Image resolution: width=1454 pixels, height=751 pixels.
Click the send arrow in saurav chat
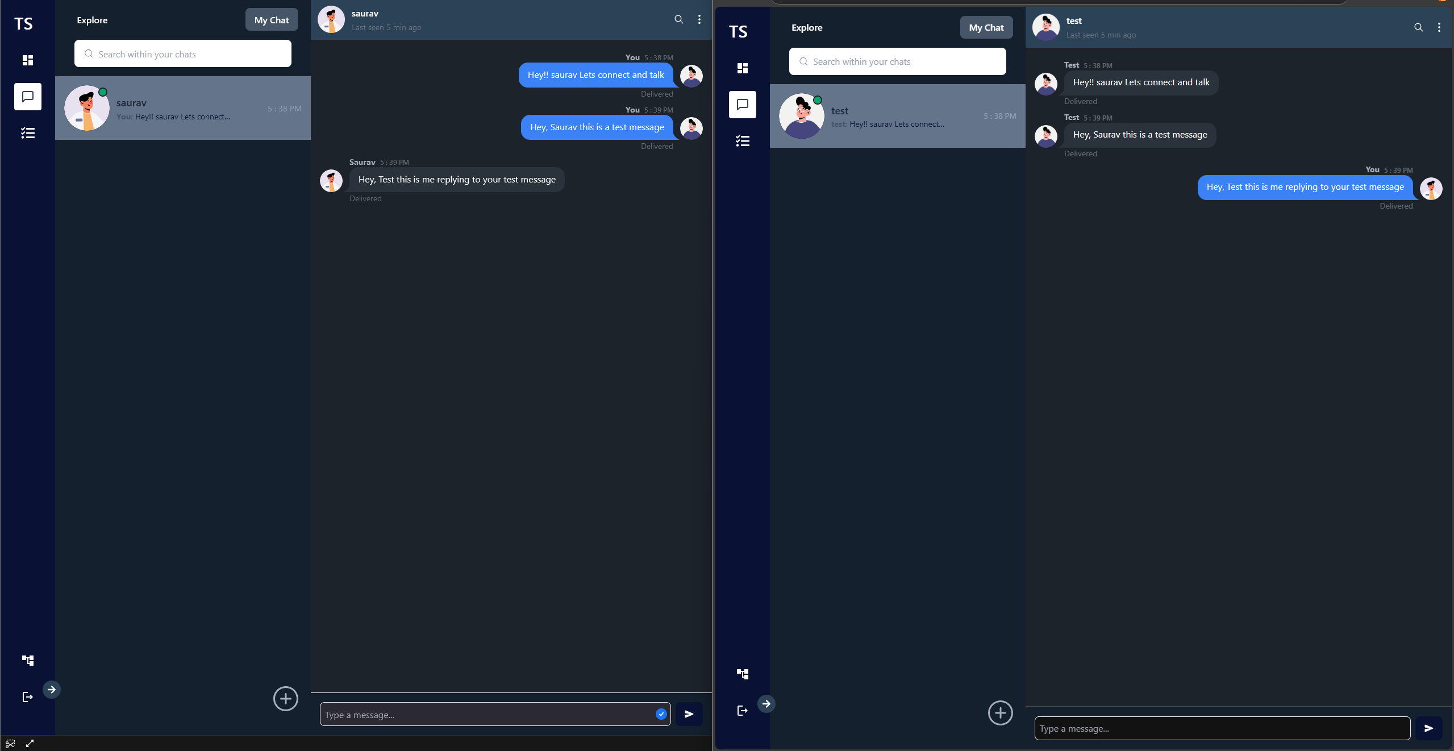[x=689, y=714]
